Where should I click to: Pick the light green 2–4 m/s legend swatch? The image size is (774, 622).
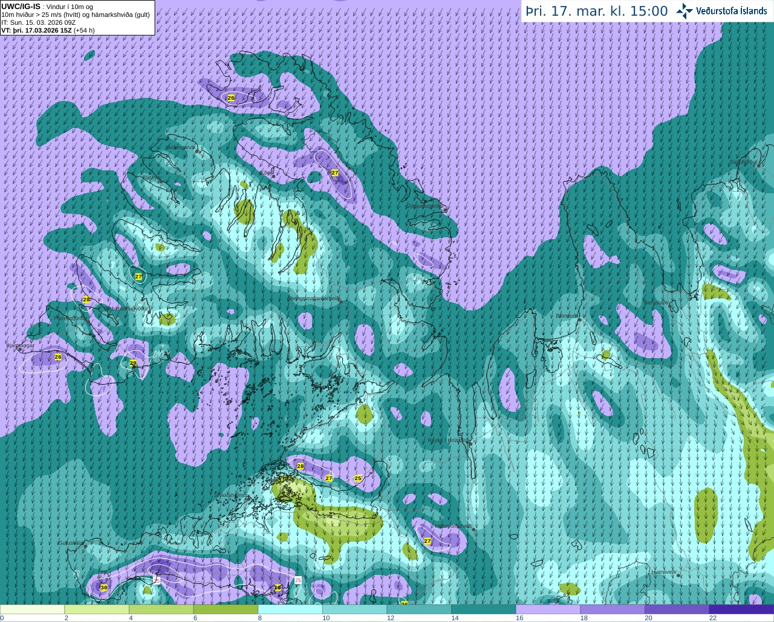[97, 609]
